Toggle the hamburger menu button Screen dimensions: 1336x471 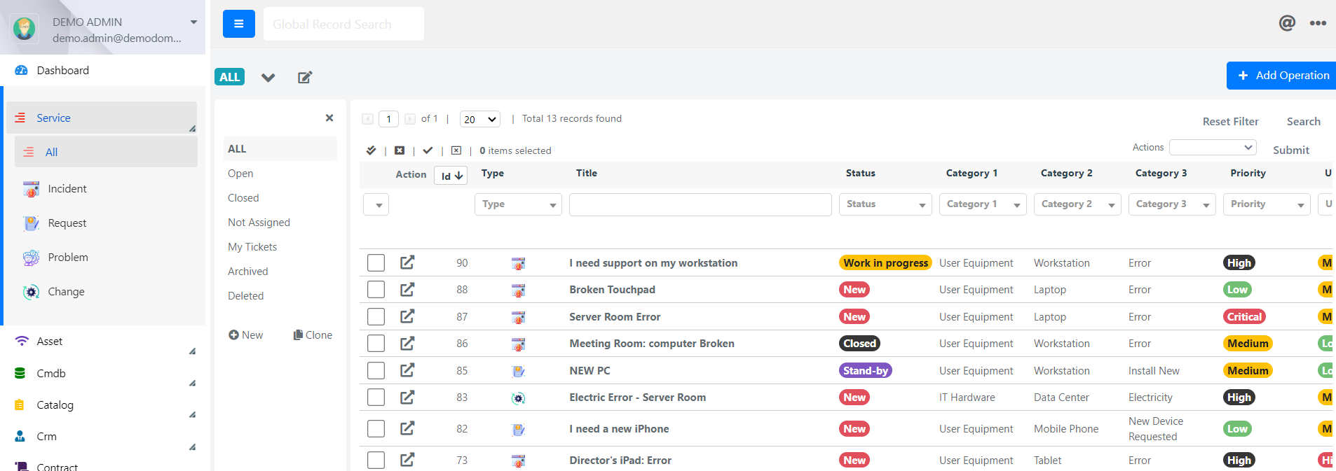238,24
